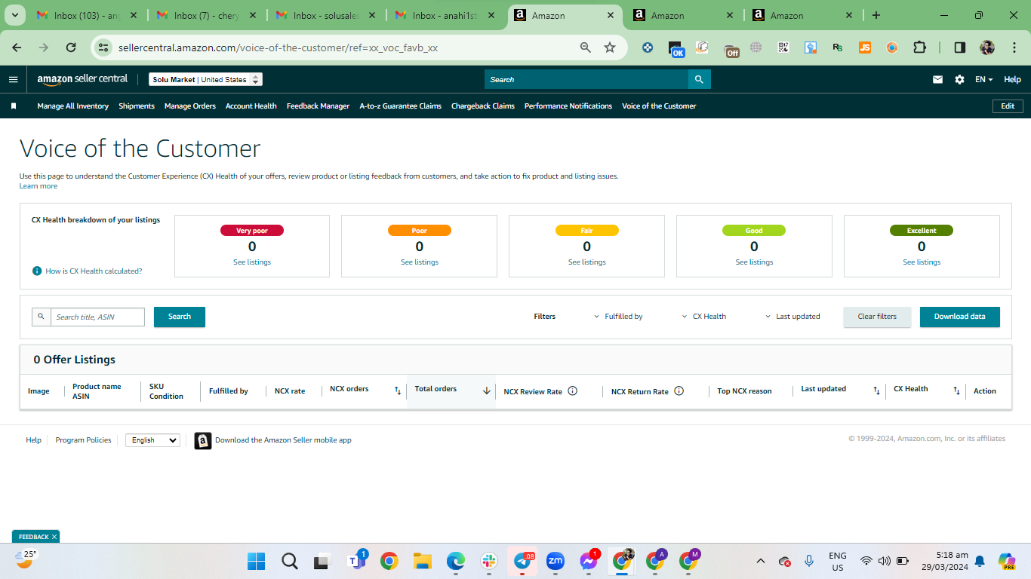Click the info icon next to NCX Return Rate
Image resolution: width=1031 pixels, height=579 pixels.
coord(679,391)
